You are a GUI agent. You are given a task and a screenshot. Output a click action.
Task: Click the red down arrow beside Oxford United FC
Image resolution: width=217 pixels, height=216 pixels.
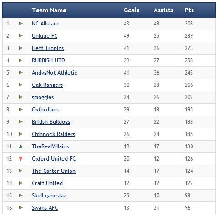coord(21,159)
